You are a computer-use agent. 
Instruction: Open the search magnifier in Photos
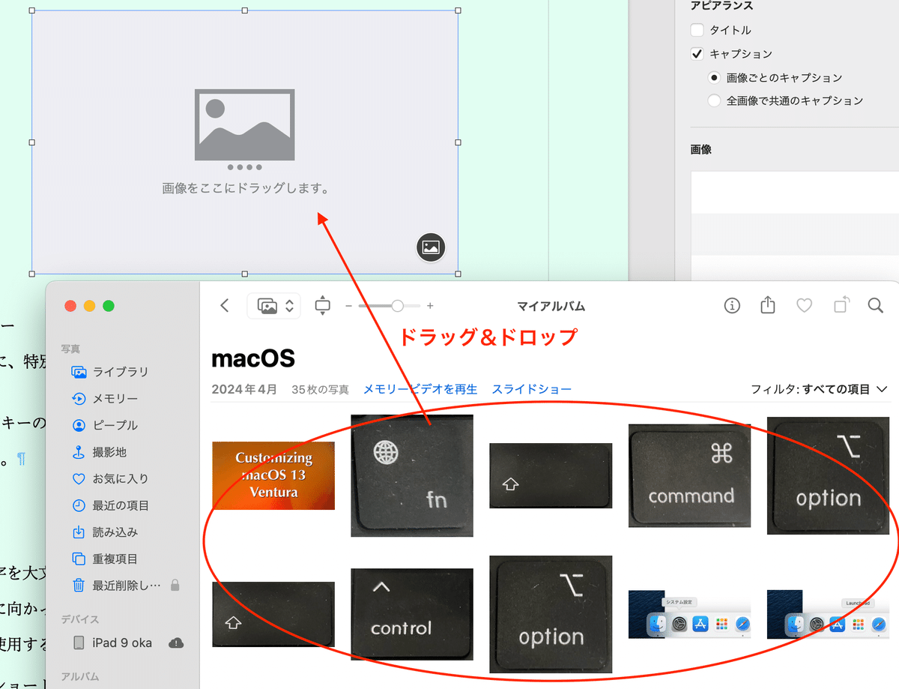(x=875, y=305)
